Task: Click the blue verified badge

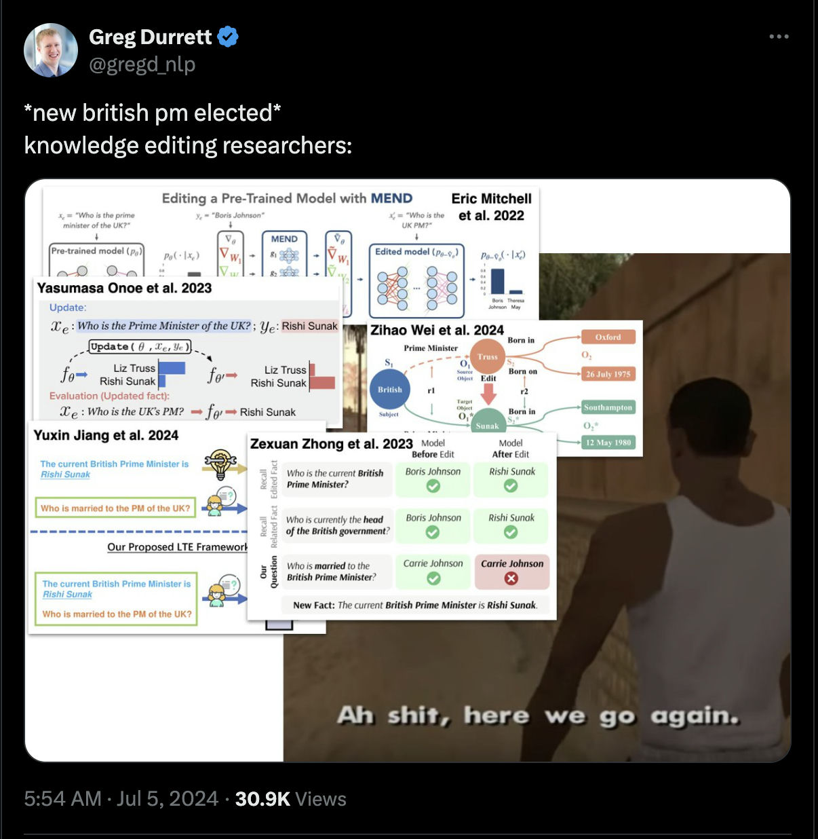Action: pos(228,37)
